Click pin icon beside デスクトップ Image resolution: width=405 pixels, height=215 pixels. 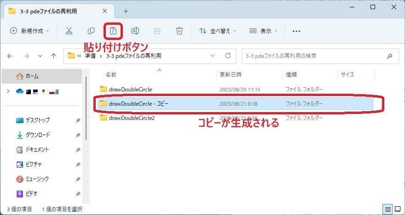(78, 120)
